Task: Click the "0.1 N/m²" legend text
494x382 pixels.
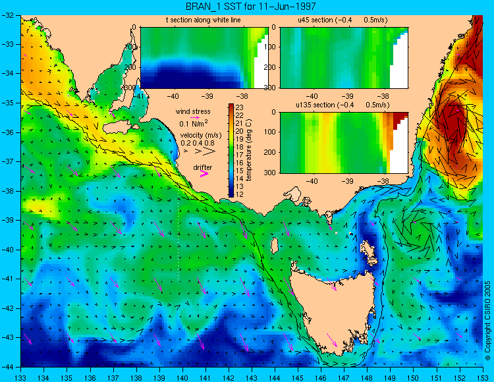Action: click(x=193, y=123)
